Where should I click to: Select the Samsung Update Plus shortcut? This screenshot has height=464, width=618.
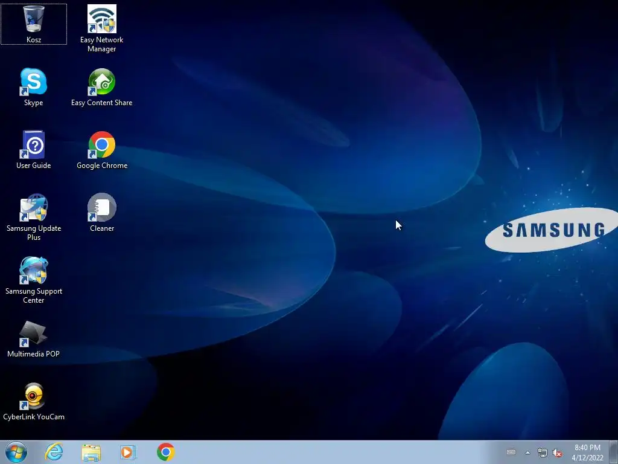click(34, 217)
